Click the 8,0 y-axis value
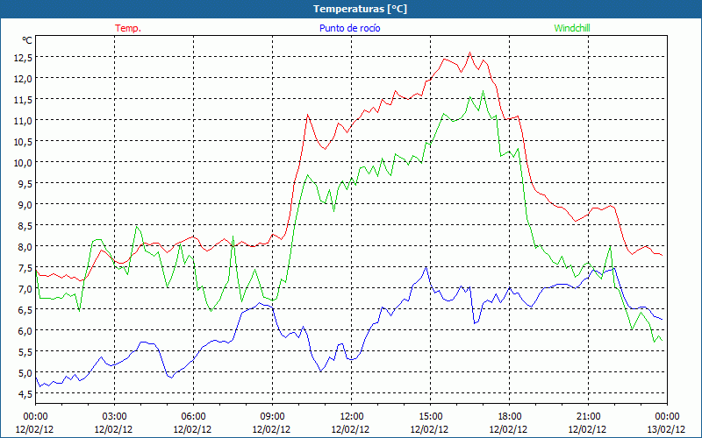This screenshot has height=438, width=702. (x=25, y=246)
